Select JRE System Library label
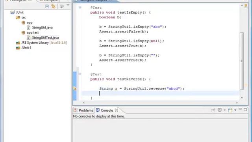 [x=35, y=43]
